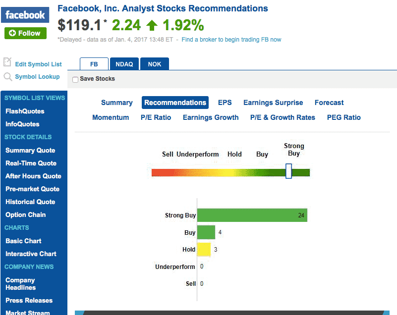Open Interactive Chart from the sidebar
Image resolution: width=397 pixels, height=315 pixels.
click(31, 254)
